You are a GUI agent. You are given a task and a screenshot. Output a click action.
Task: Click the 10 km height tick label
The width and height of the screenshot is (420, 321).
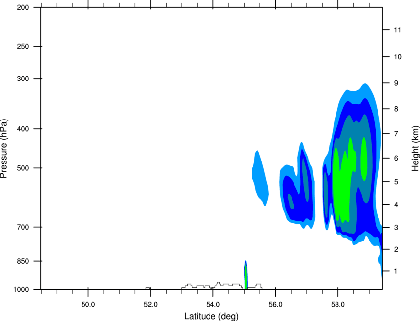pos(398,57)
